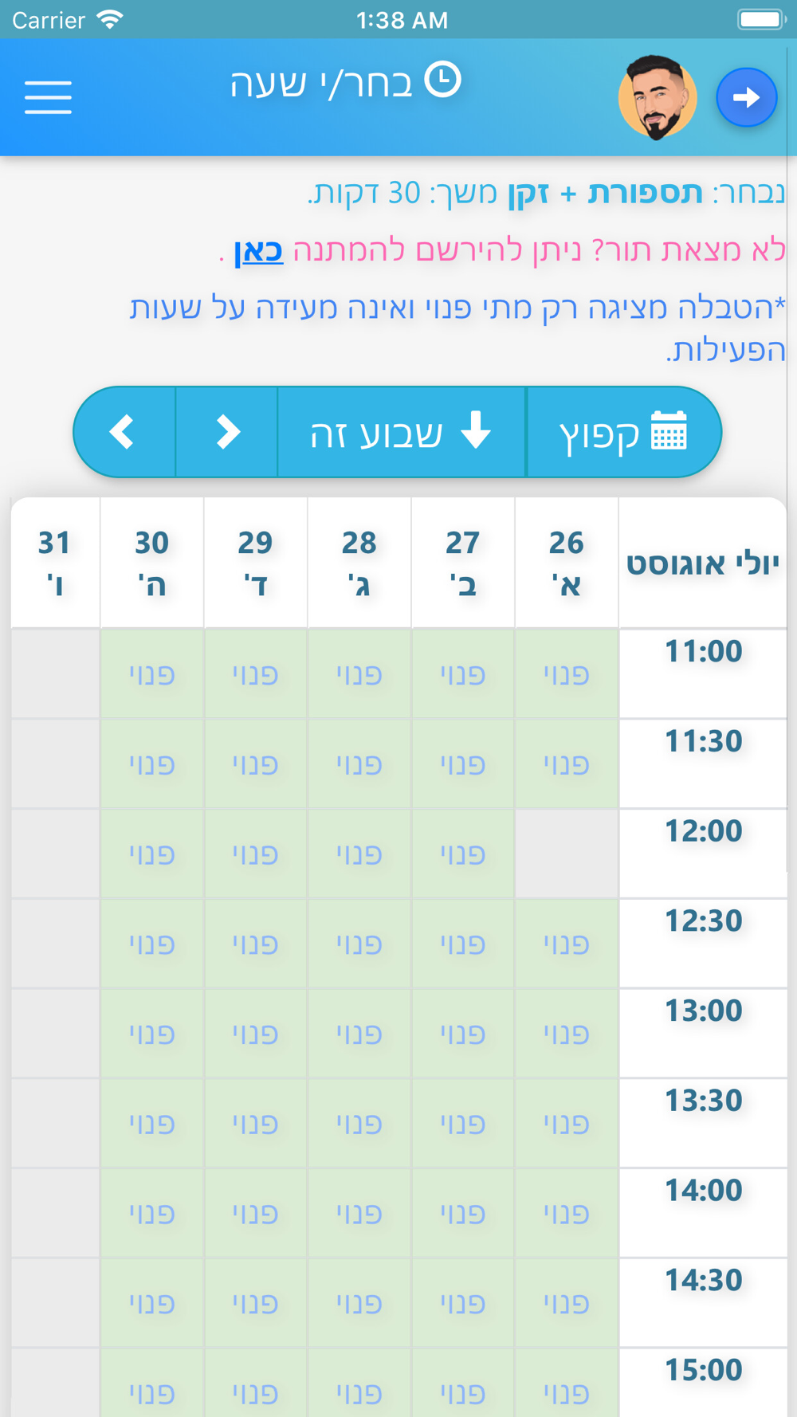Viewport: 797px width, 1417px height.
Task: Open the hamburger menu
Action: pos(48,97)
